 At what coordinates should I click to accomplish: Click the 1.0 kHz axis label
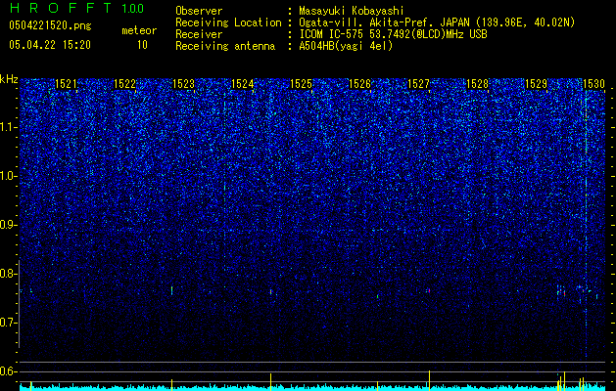[9, 176]
